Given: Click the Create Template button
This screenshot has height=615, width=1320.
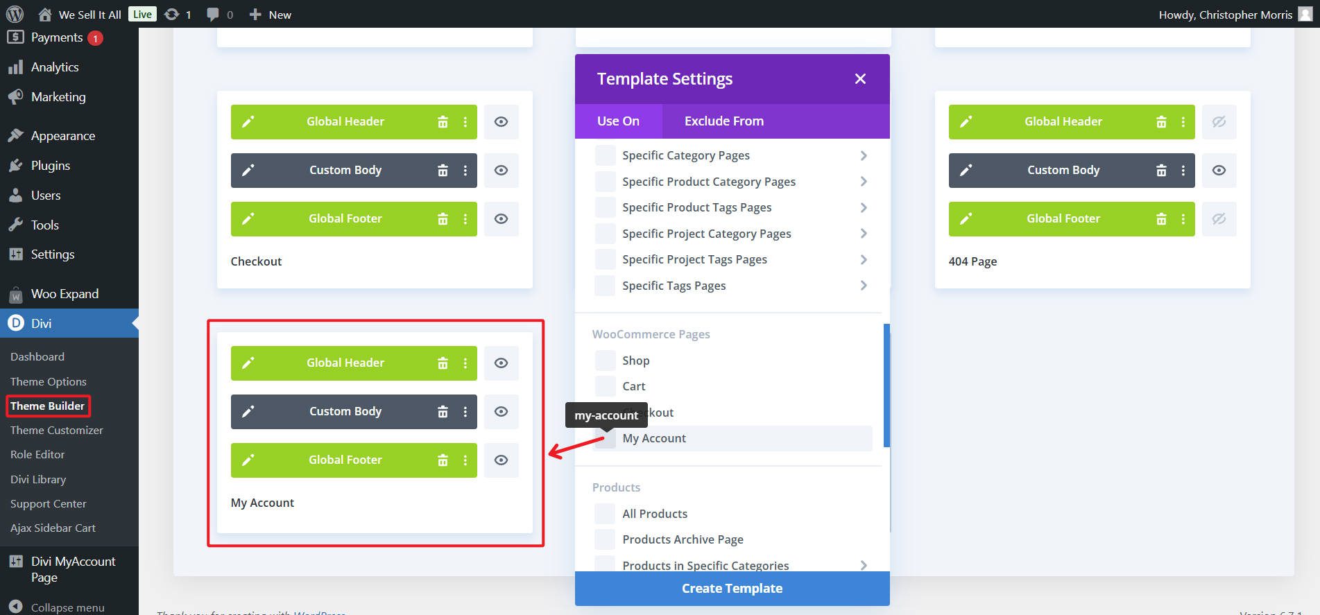Looking at the screenshot, I should (x=732, y=589).
